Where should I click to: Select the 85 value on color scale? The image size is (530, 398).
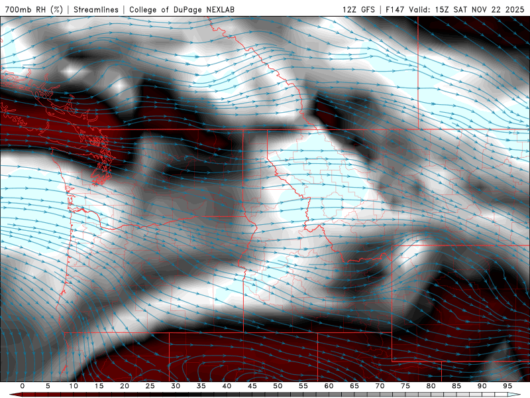click(456, 386)
